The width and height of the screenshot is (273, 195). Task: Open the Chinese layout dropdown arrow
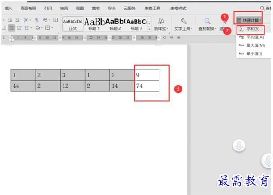(x=30, y=20)
